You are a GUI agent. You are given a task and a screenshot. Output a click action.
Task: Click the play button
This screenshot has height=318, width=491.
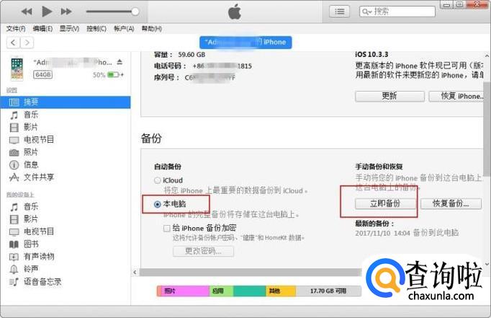click(47, 12)
